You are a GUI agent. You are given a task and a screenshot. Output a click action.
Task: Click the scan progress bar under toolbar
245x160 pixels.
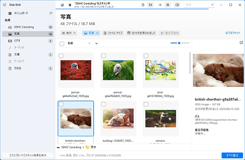132,9
